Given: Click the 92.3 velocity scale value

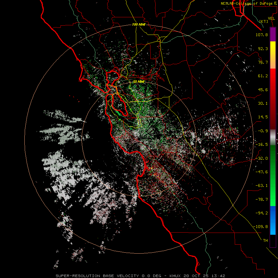Looking at the screenshot, I should (x=263, y=48).
